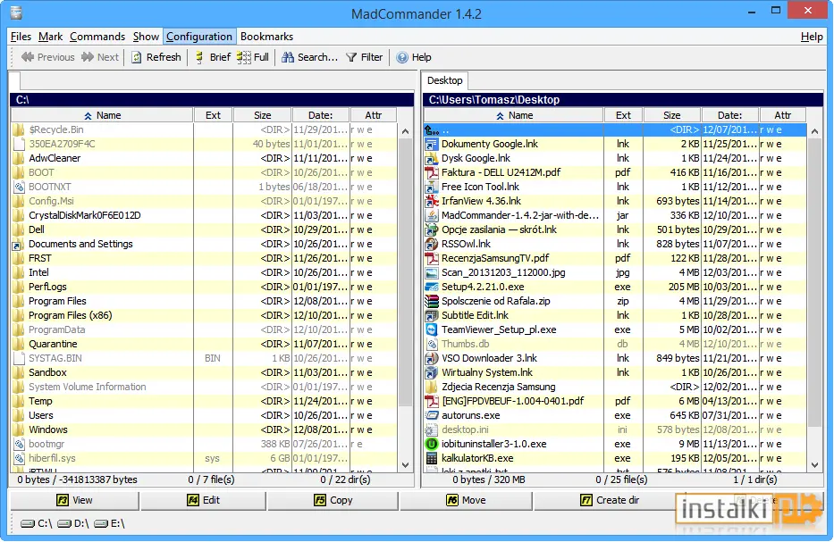Image resolution: width=834 pixels, height=542 pixels.
Task: Select the C:\ drive icon
Action: click(28, 524)
